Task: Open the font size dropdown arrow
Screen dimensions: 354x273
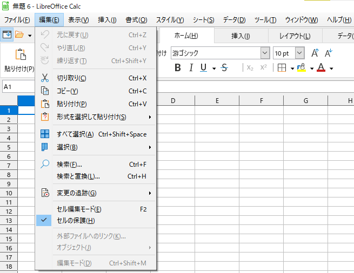Action: pyautogui.click(x=299, y=53)
